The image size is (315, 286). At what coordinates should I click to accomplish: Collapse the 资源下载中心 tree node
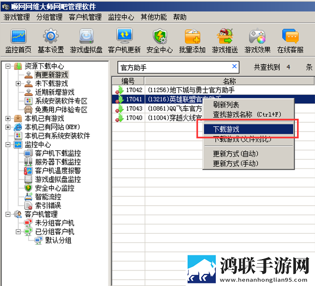(8, 66)
